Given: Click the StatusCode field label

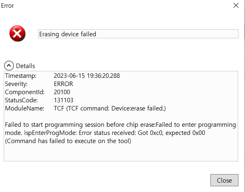Looking at the screenshot, I should click(x=21, y=100).
